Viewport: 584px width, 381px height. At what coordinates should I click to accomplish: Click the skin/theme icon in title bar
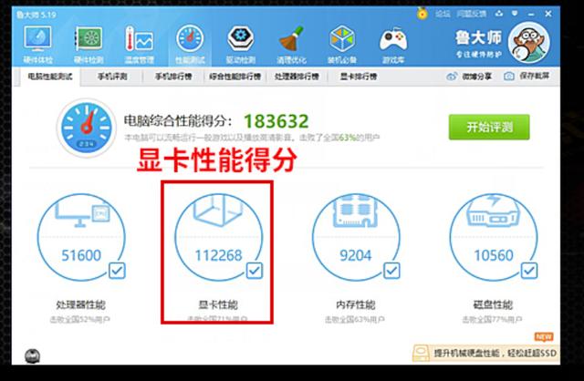point(499,14)
